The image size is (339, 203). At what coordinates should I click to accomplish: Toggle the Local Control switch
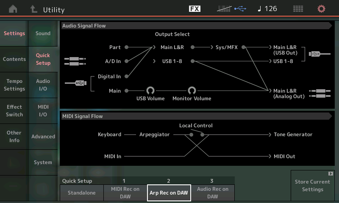coord(197,134)
